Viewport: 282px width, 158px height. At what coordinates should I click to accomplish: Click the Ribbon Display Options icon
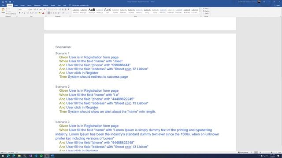pyautogui.click(x=264, y=2)
